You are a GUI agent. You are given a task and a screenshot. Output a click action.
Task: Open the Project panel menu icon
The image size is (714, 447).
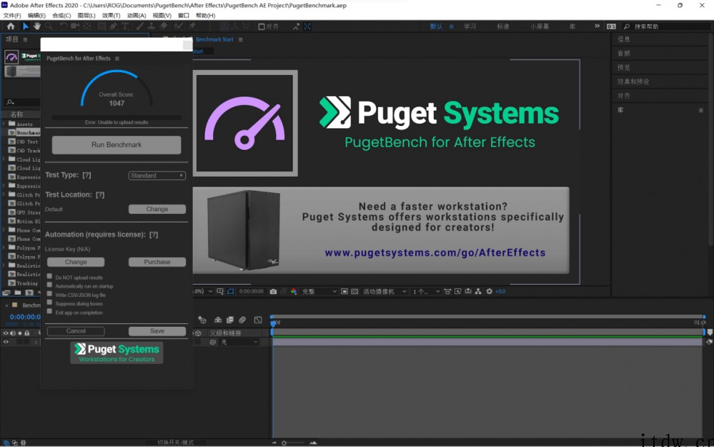click(x=25, y=39)
